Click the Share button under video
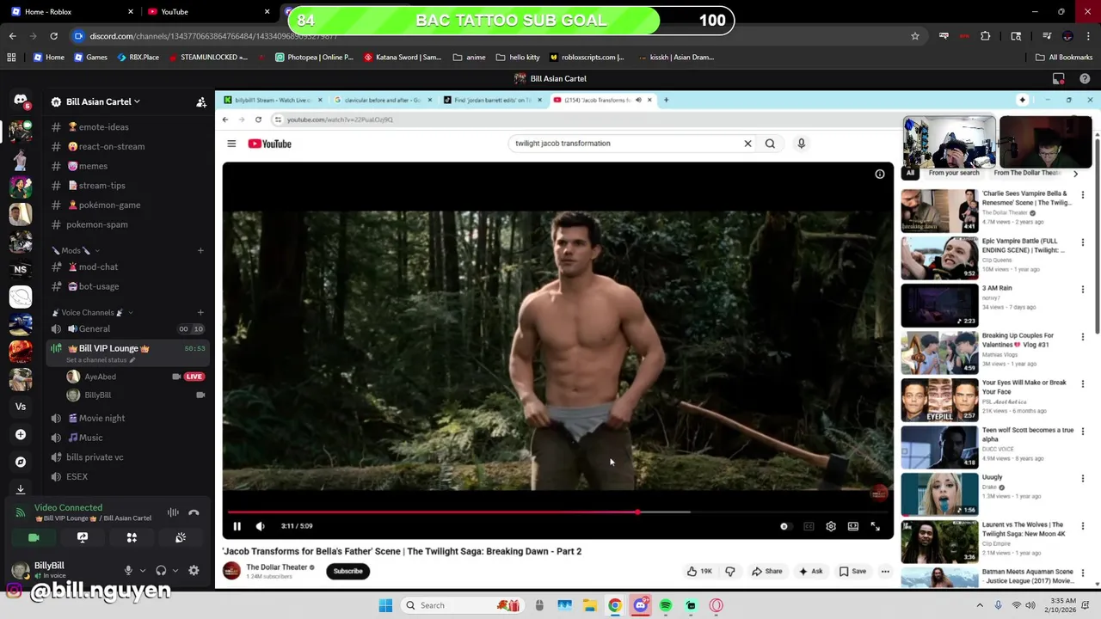 [766, 571]
